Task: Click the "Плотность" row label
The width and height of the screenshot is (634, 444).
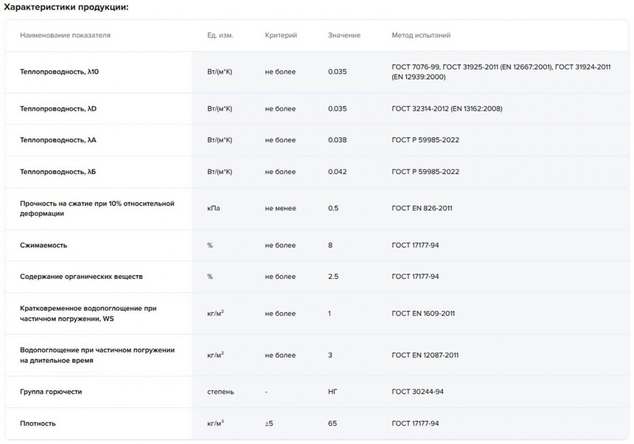Action: click(38, 424)
